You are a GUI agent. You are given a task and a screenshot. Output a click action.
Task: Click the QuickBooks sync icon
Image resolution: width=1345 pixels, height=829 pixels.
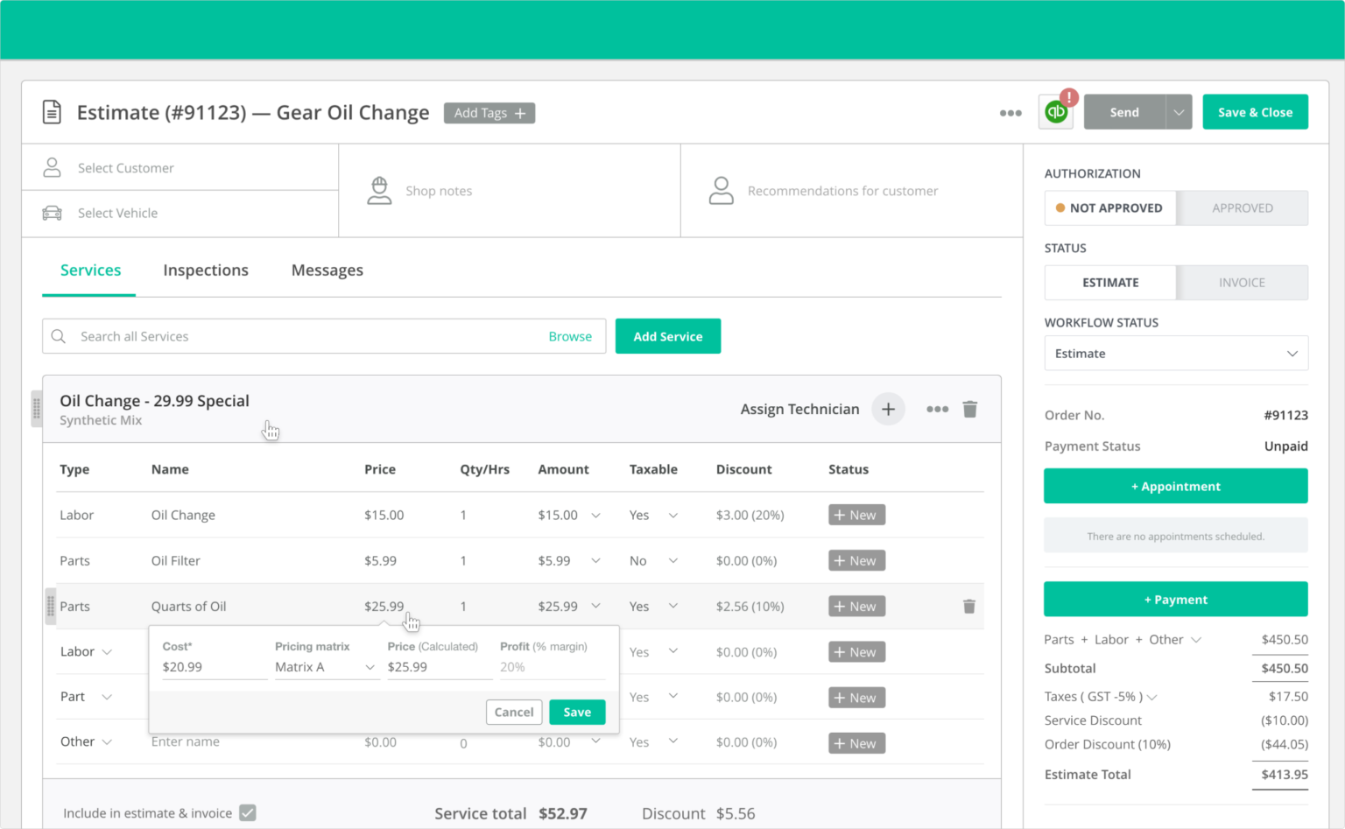click(1056, 112)
